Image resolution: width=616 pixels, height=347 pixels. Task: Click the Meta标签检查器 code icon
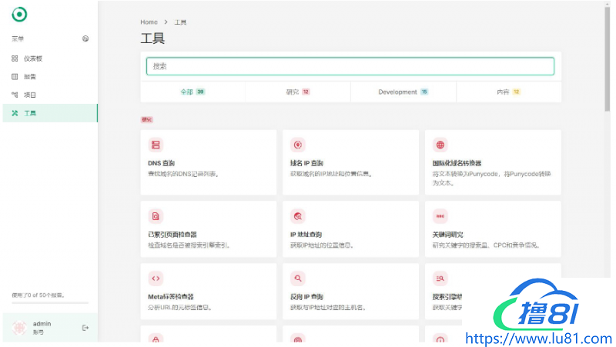156,279
